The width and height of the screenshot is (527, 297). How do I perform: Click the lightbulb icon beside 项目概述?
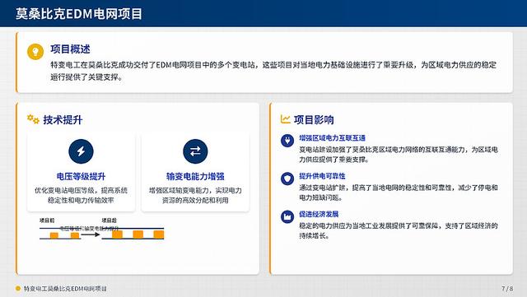35,52
